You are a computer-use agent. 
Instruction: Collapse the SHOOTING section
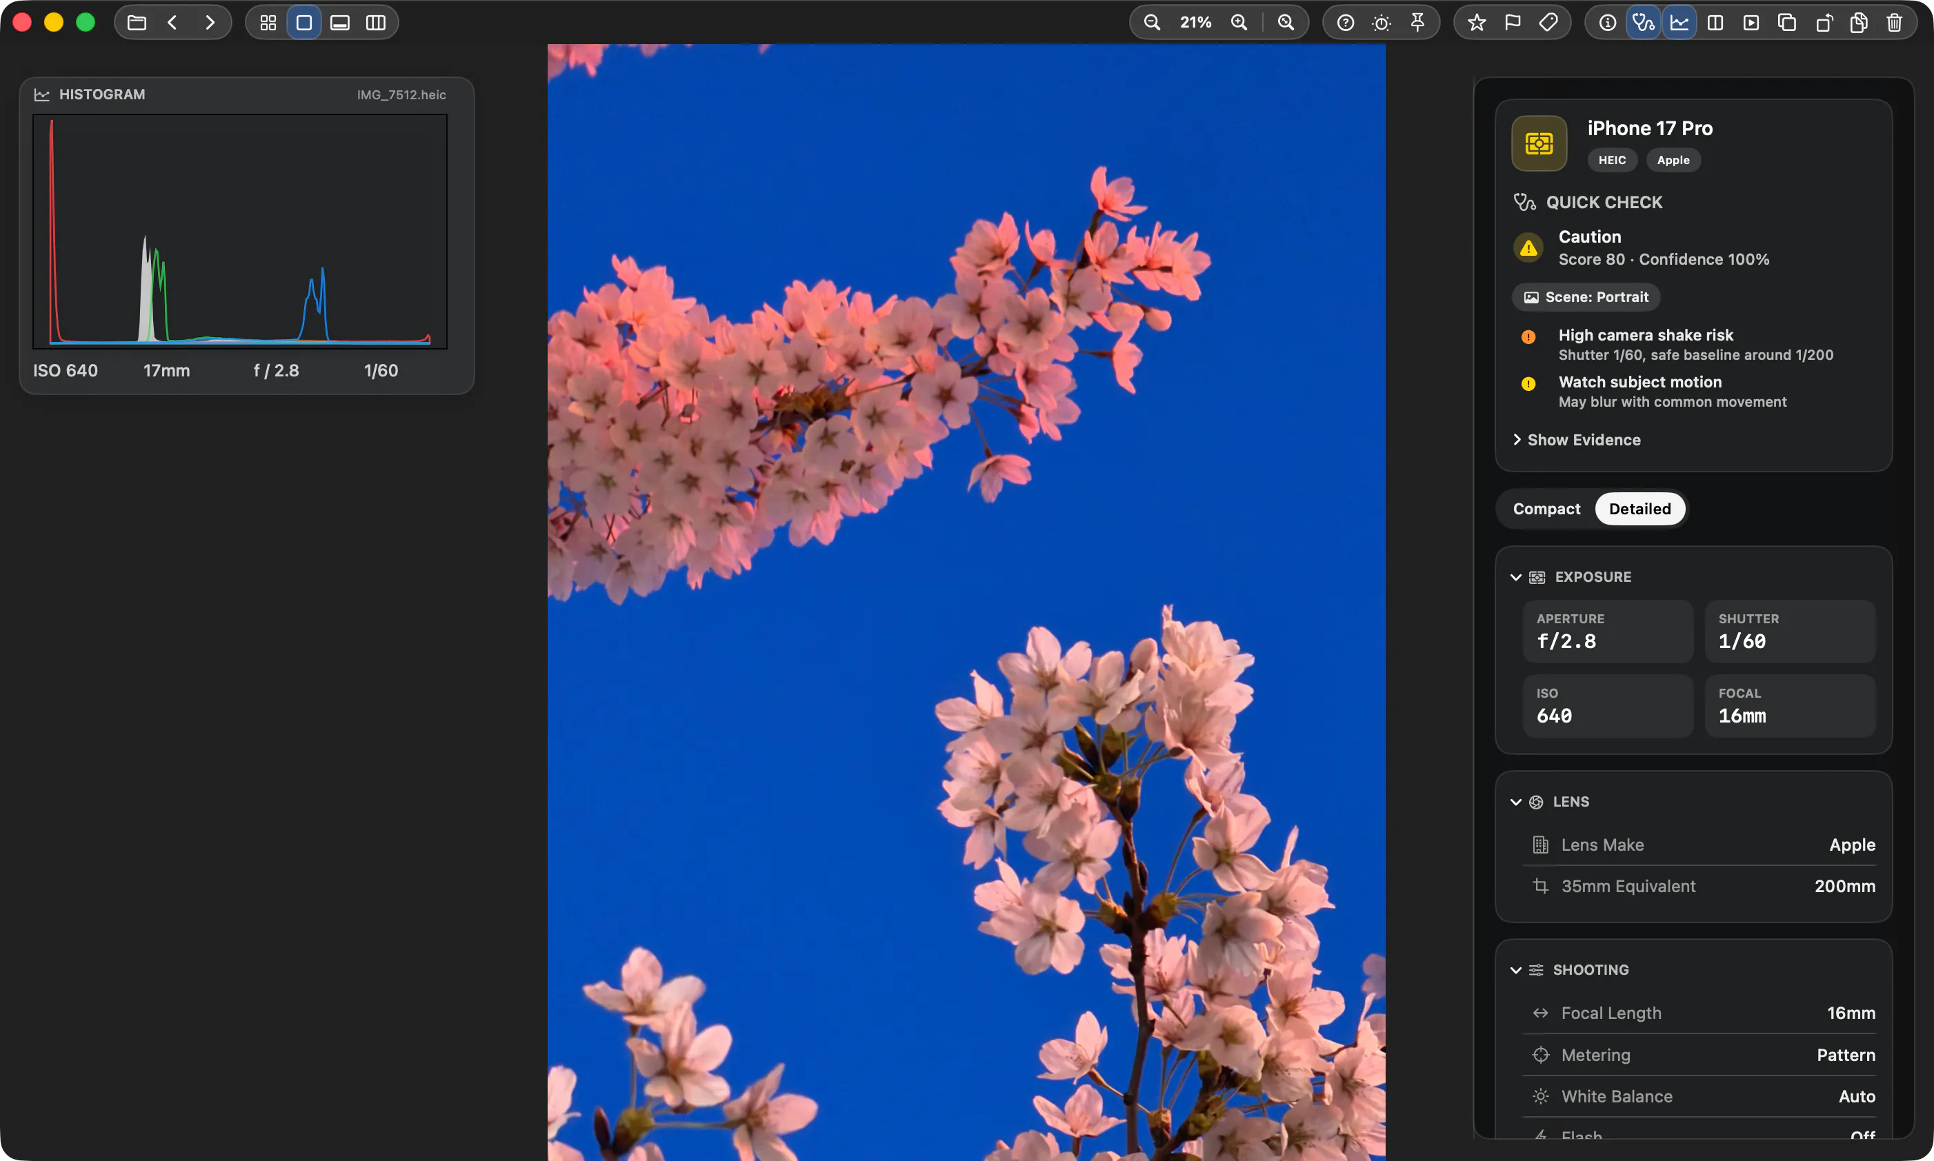(x=1516, y=970)
